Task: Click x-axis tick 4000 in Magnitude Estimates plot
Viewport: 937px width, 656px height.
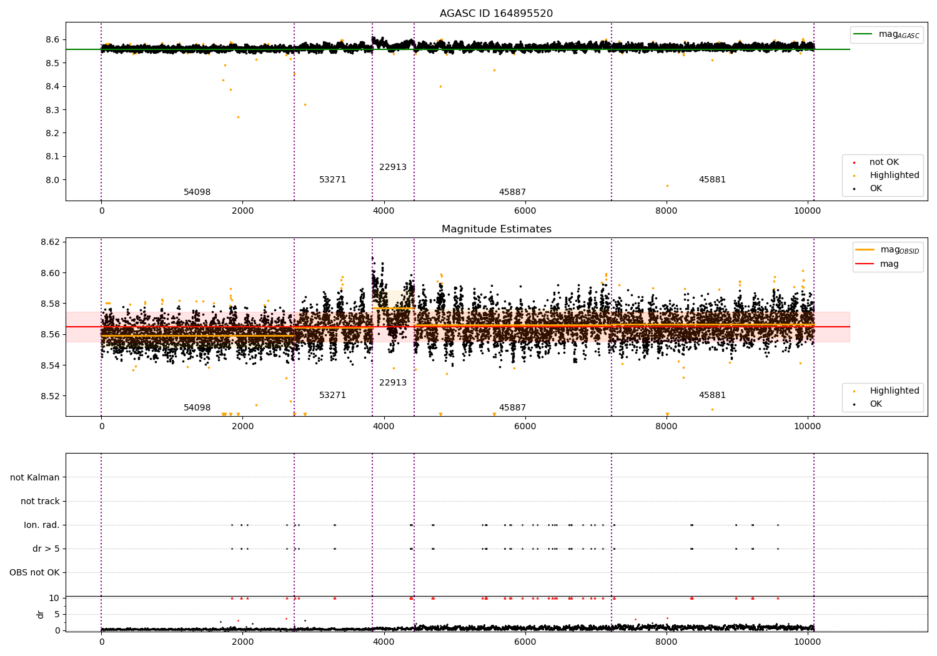Action: click(x=384, y=427)
